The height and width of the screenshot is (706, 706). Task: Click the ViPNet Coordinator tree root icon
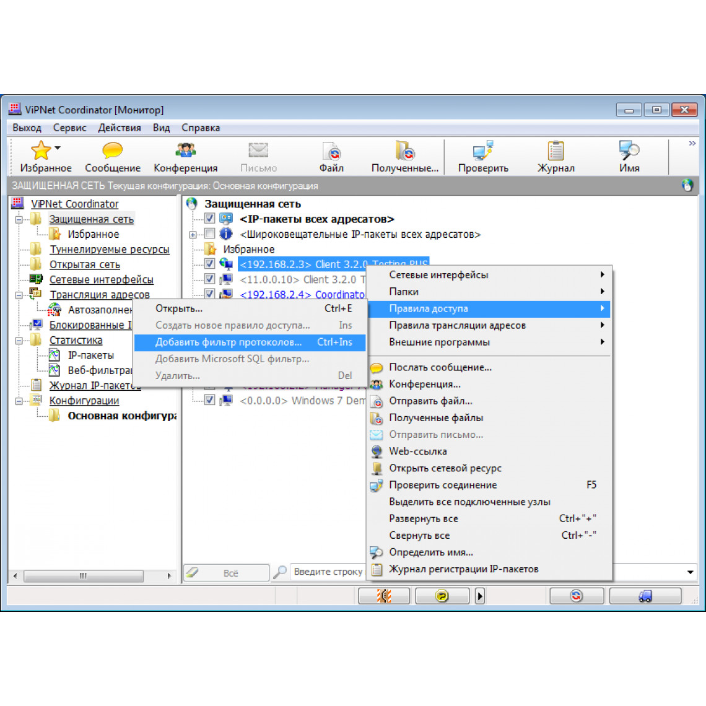pos(17,204)
